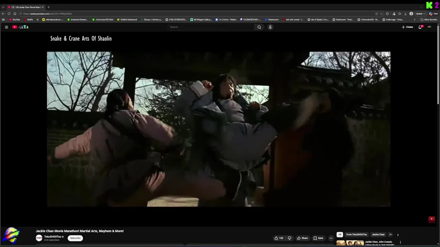Image resolution: width=440 pixels, height=247 pixels.
Task: Reload the current page
Action: point(9,14)
